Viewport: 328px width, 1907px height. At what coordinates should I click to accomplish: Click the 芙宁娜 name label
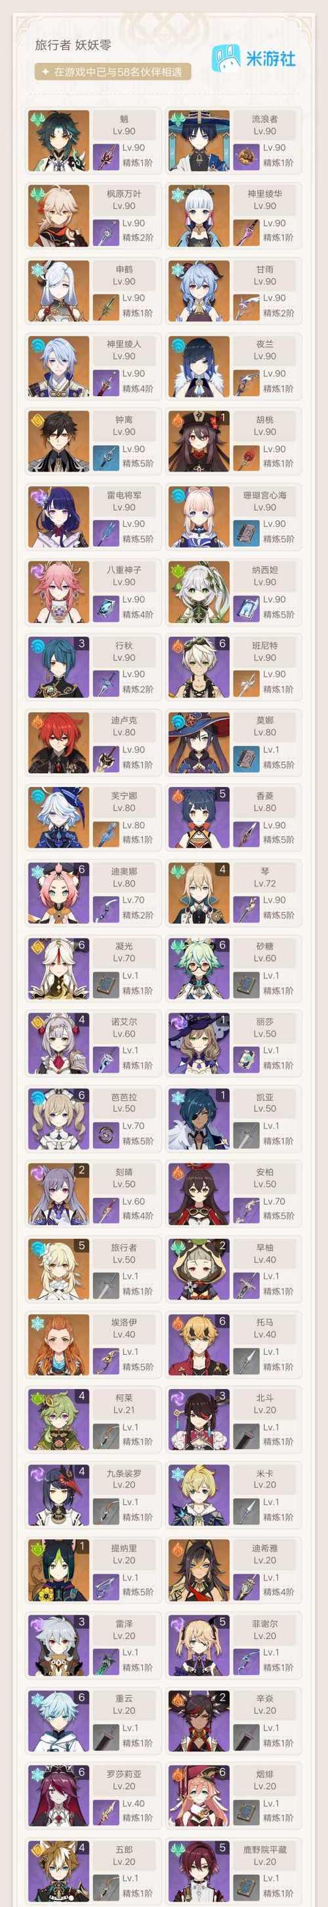125,796
